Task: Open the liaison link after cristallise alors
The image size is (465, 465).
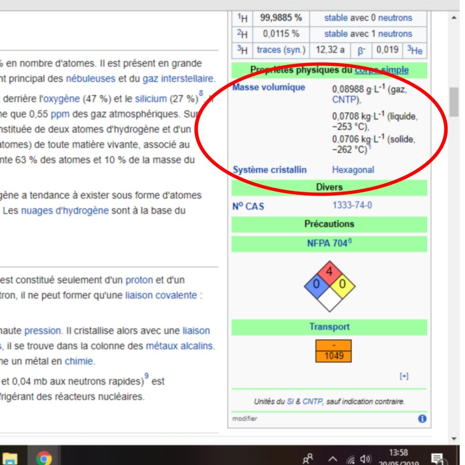Action: coord(196,331)
